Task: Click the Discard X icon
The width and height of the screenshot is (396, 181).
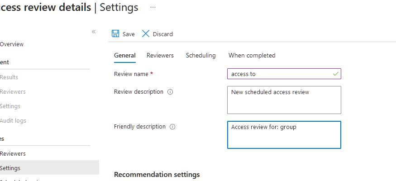Action: [x=146, y=34]
